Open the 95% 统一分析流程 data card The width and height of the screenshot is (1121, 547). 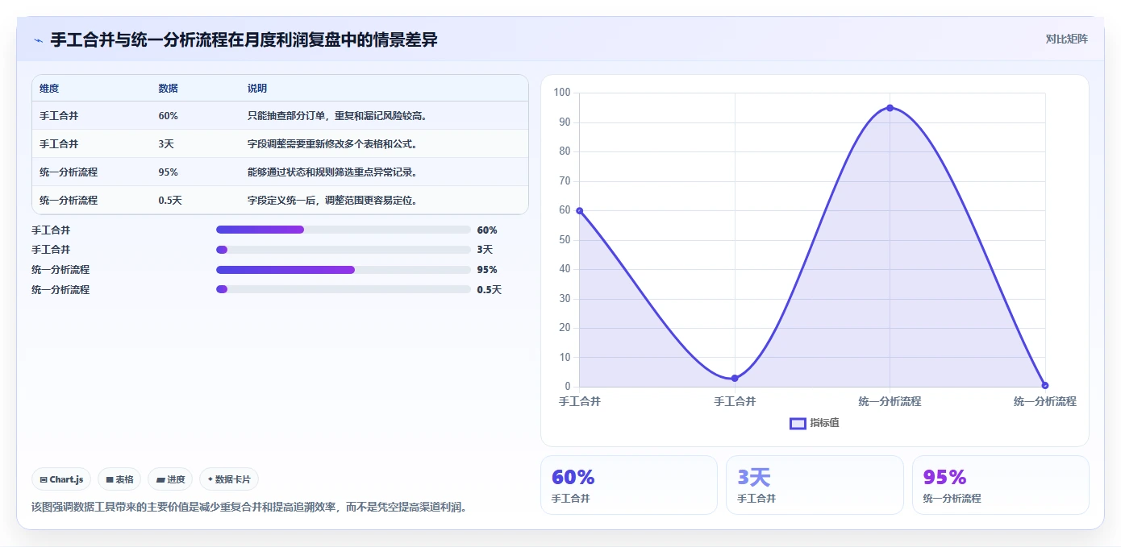click(x=1001, y=484)
